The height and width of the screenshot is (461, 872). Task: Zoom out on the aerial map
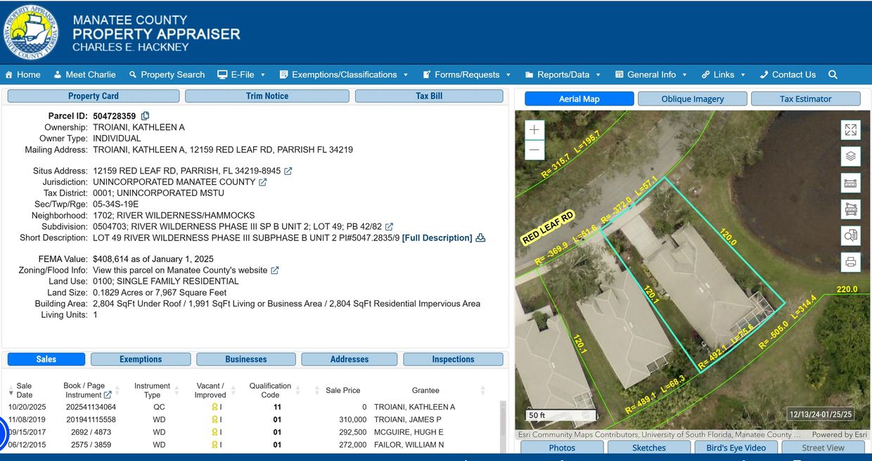point(534,148)
